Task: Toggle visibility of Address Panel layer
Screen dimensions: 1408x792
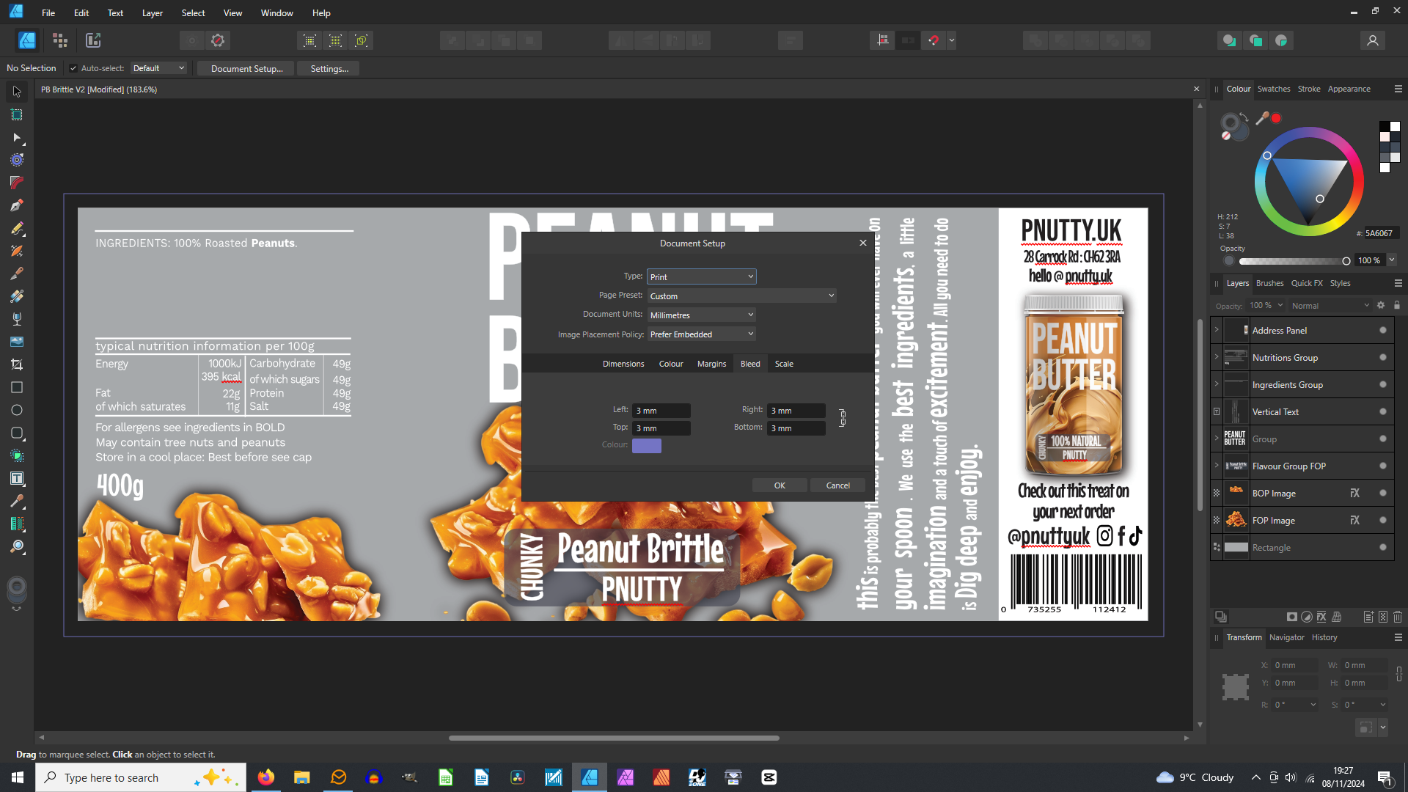Action: (x=1383, y=331)
